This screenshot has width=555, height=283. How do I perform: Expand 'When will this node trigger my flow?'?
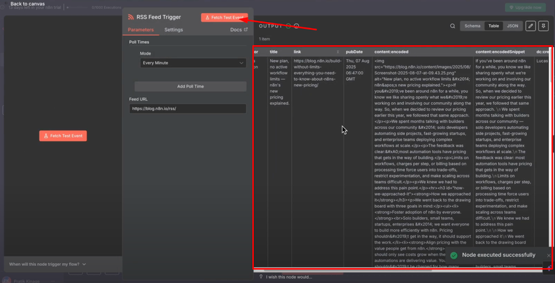coord(48,264)
